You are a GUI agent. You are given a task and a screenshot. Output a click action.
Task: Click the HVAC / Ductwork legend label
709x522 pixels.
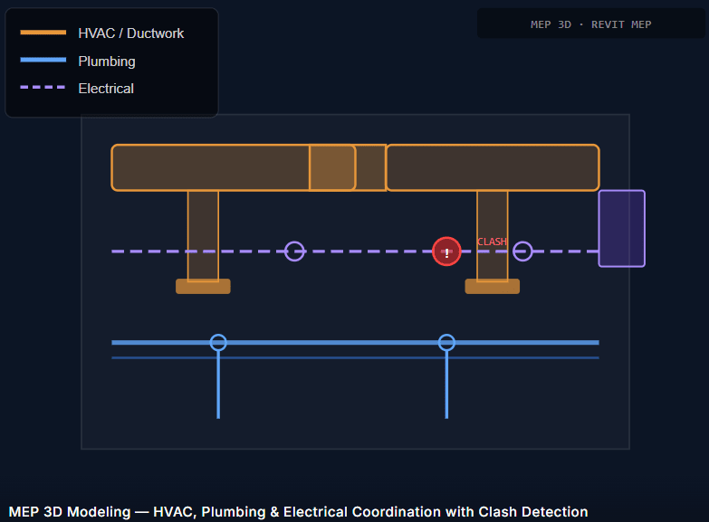pyautogui.click(x=130, y=33)
